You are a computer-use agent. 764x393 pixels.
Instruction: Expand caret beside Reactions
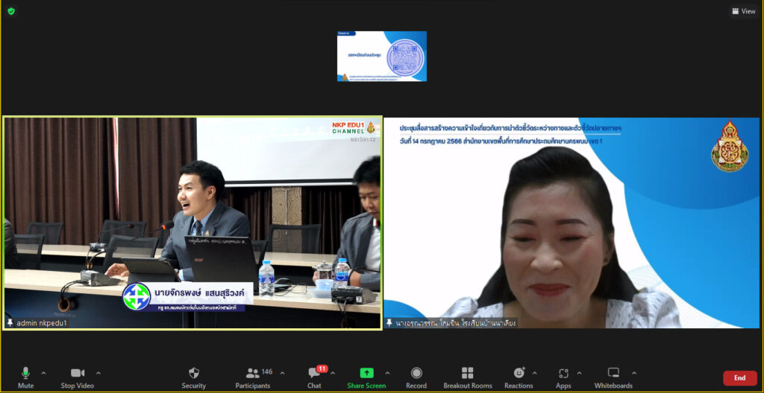534,373
